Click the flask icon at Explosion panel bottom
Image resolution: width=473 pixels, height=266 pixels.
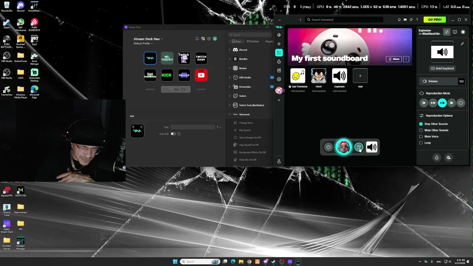click(436, 158)
